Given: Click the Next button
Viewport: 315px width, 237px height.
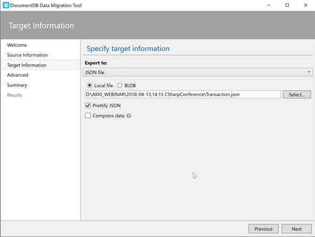Looking at the screenshot, I should [x=296, y=229].
